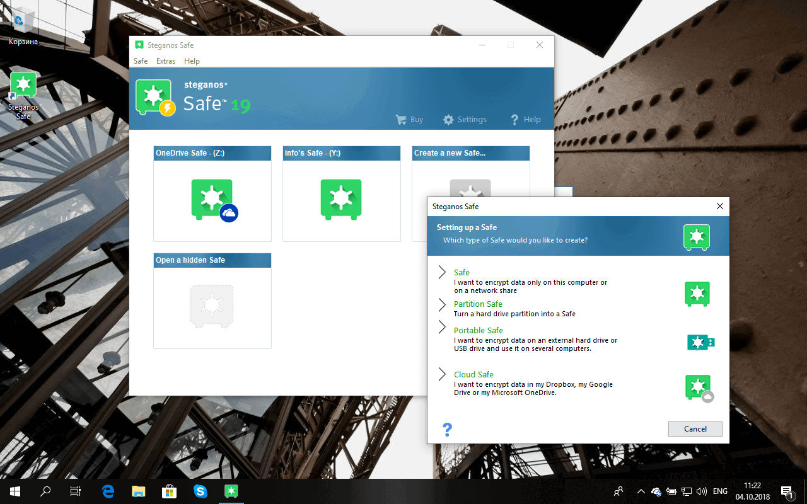Viewport: 807px width, 504px height.
Task: Open the Extras menu
Action: click(165, 60)
